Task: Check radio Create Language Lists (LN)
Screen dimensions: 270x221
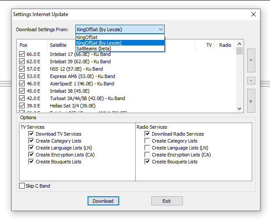Action: click(x=147, y=148)
